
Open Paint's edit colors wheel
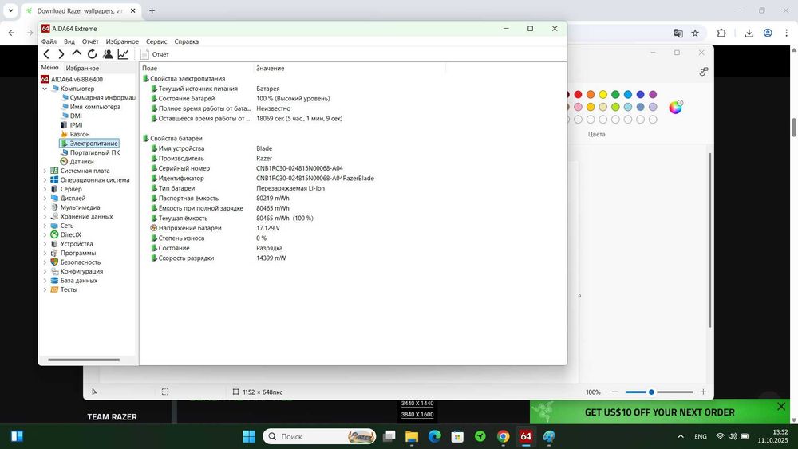(x=676, y=107)
